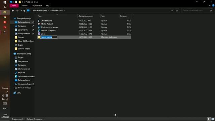Open Help via blue question icon
Viewport: 215px width, 121px height.
(213, 5)
